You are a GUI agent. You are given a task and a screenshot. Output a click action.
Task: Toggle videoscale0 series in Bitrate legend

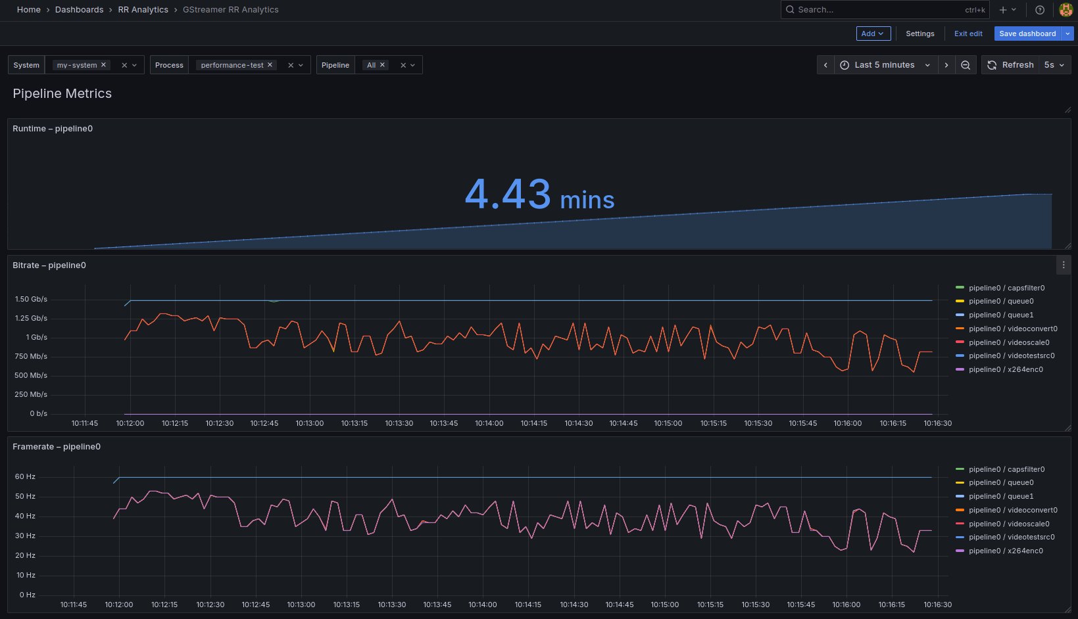pyautogui.click(x=1009, y=342)
